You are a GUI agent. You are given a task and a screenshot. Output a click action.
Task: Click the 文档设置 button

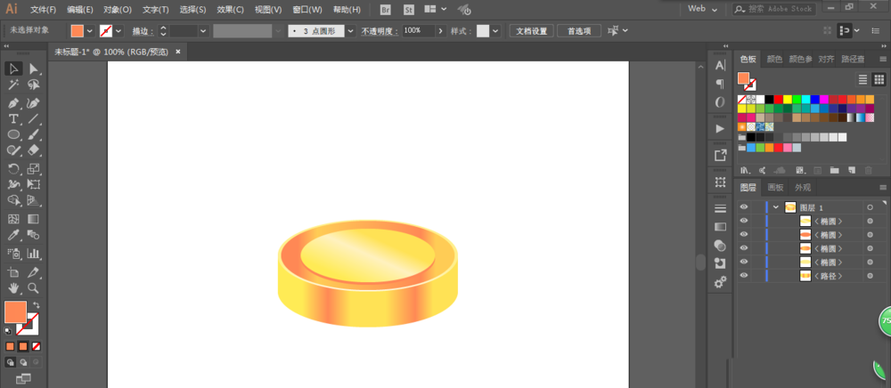533,30
